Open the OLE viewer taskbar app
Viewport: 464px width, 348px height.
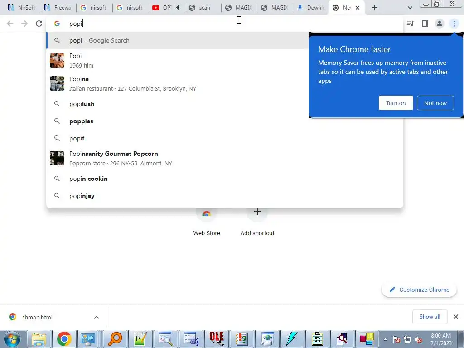(x=216, y=339)
